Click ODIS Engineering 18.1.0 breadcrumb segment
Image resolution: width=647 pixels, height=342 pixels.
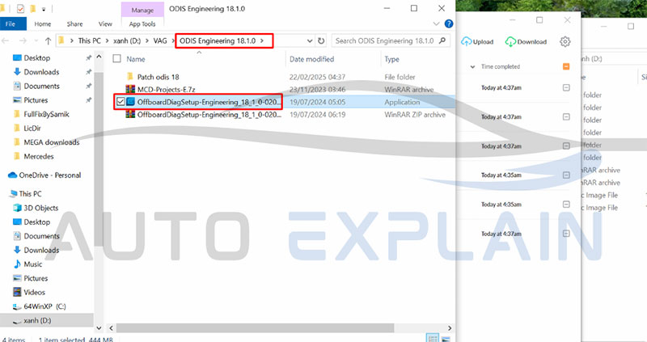(218, 41)
